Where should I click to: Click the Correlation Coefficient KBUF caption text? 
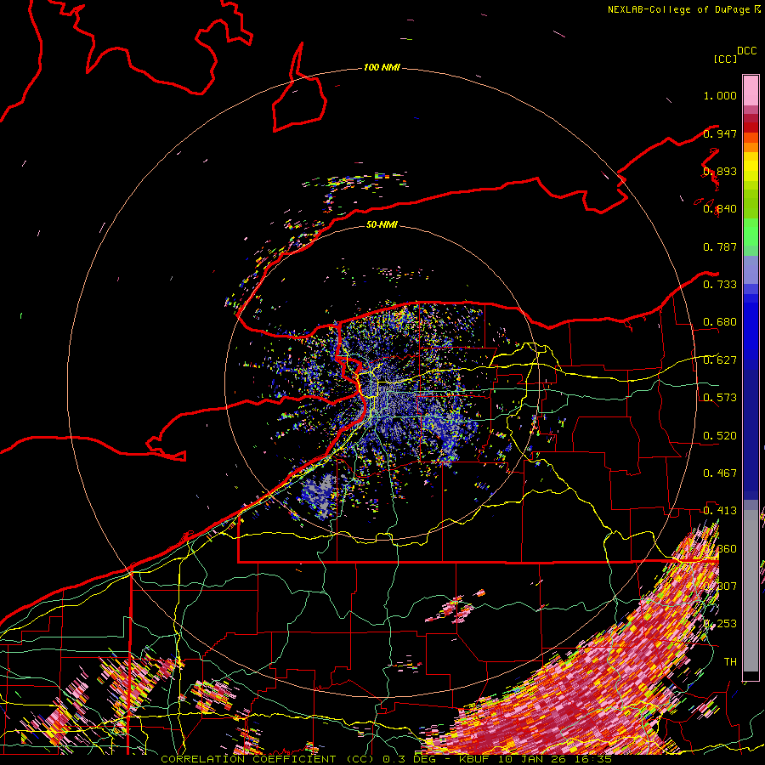tap(386, 759)
